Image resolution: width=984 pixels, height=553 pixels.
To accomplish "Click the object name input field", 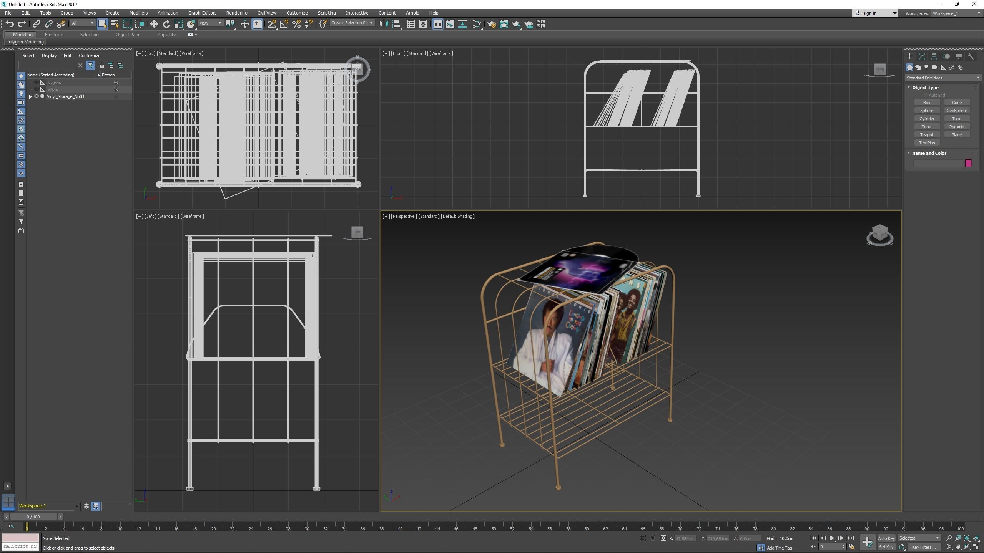I will click(x=938, y=163).
